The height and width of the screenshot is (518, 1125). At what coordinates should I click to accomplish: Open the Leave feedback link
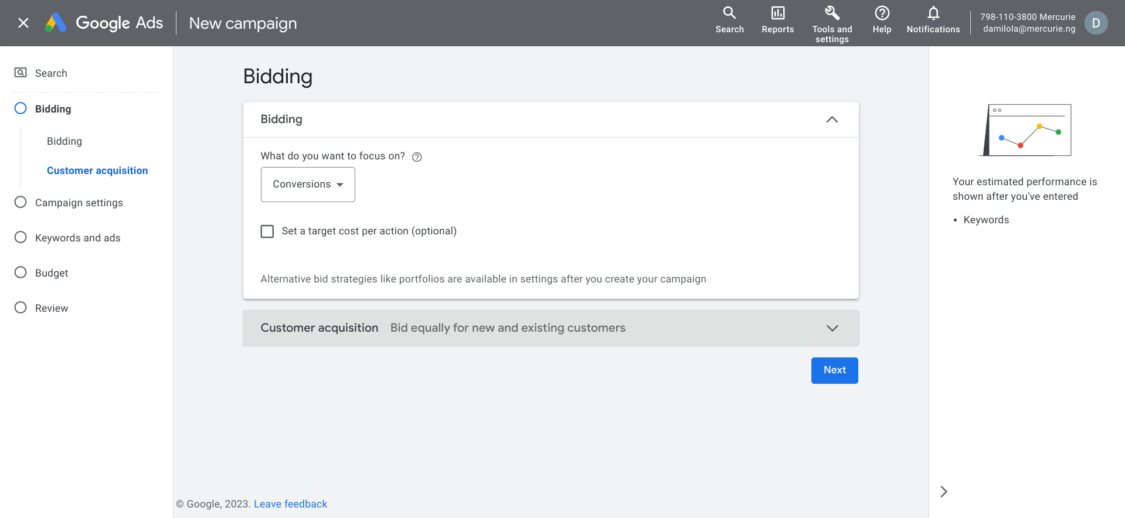[x=290, y=504]
